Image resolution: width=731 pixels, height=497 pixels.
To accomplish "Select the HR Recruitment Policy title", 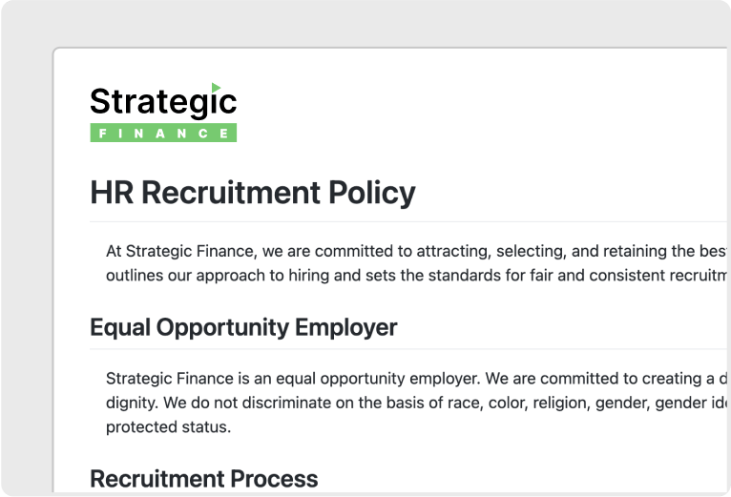I will pos(253,193).
